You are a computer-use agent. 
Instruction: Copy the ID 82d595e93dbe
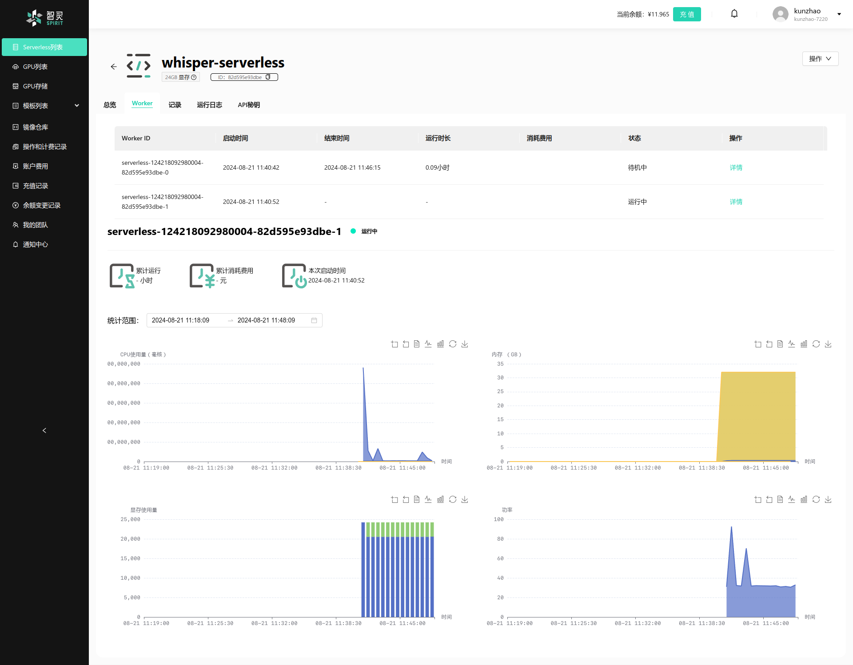coord(268,77)
